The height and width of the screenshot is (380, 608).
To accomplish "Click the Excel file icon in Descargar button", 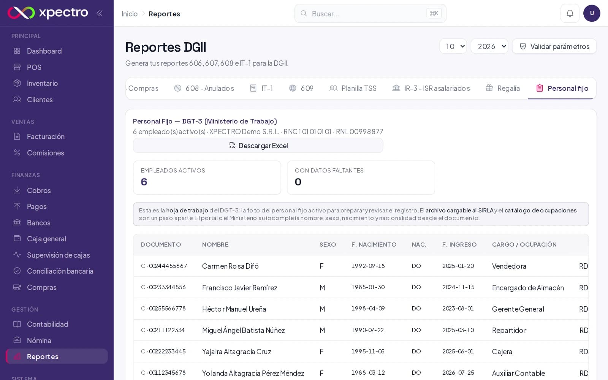I will (x=232, y=145).
